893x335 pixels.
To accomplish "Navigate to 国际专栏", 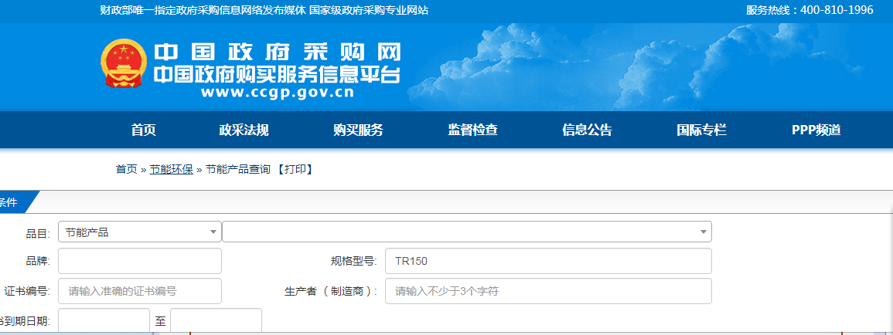I will click(x=701, y=130).
